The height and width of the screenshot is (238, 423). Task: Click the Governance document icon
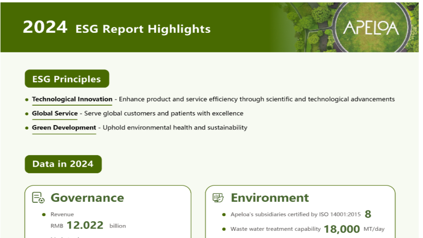38,198
